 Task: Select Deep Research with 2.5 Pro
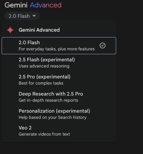point(59,97)
